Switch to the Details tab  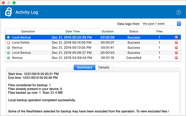coord(104,67)
